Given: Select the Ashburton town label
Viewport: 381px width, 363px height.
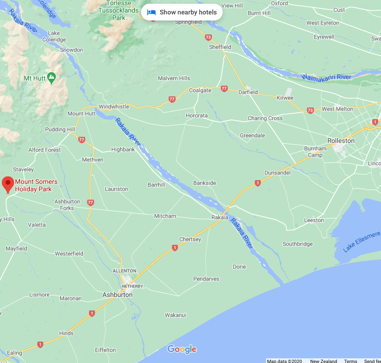Looking at the screenshot, I should [117, 295].
